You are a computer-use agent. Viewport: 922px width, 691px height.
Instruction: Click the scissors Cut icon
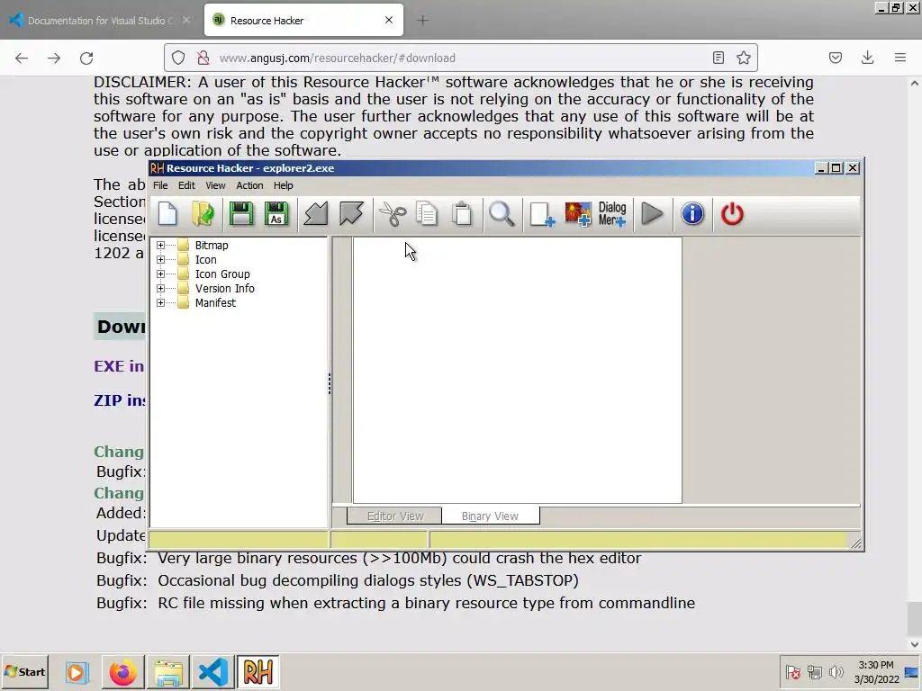pos(393,214)
